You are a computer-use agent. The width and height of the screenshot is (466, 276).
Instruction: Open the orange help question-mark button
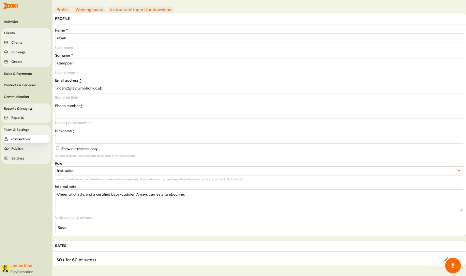[x=453, y=266]
